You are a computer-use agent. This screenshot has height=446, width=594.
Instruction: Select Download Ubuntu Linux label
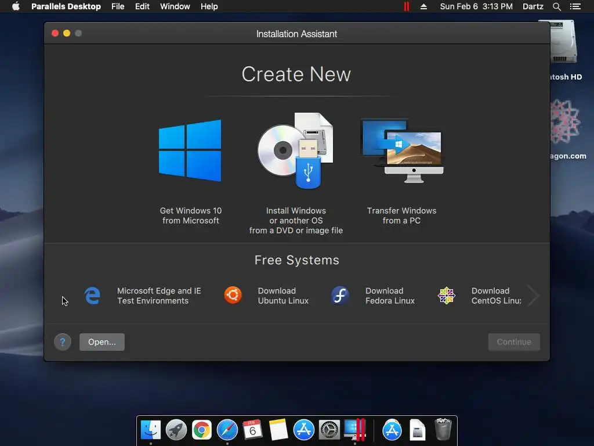tap(283, 296)
